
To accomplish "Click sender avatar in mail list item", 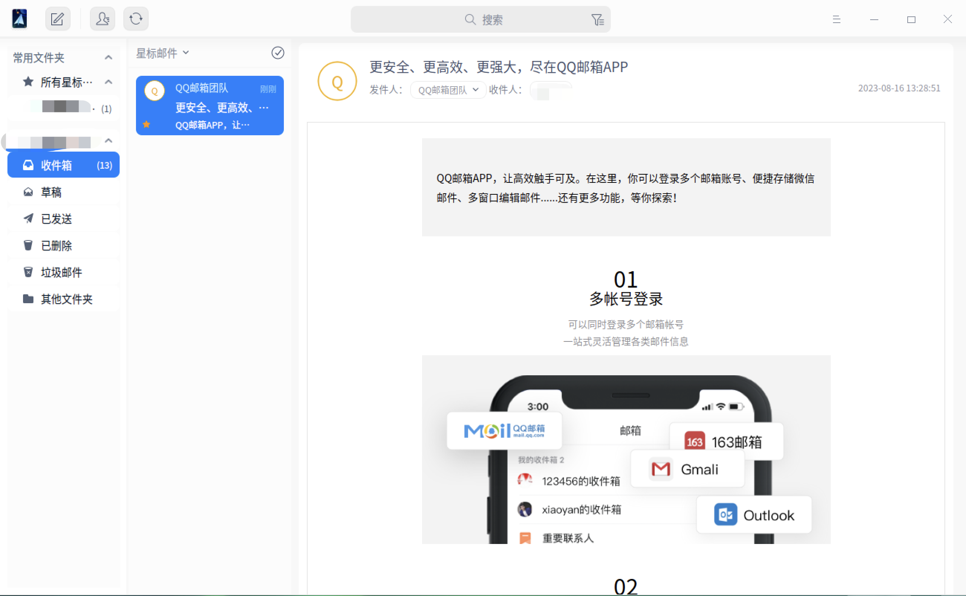I will (x=155, y=91).
